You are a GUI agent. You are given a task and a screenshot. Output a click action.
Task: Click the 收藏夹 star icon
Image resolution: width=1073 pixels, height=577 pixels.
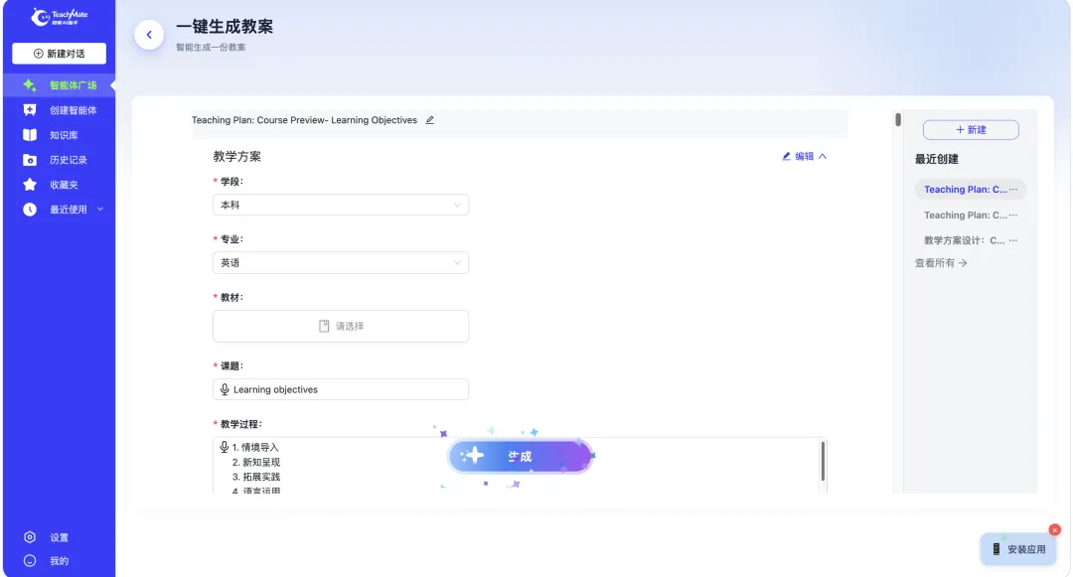pyautogui.click(x=30, y=185)
